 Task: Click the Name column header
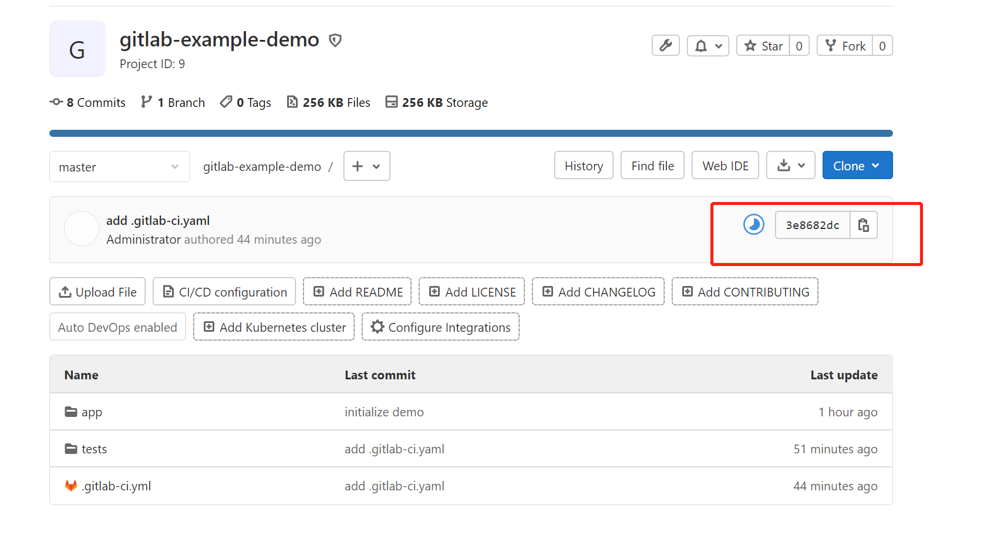pyautogui.click(x=81, y=375)
